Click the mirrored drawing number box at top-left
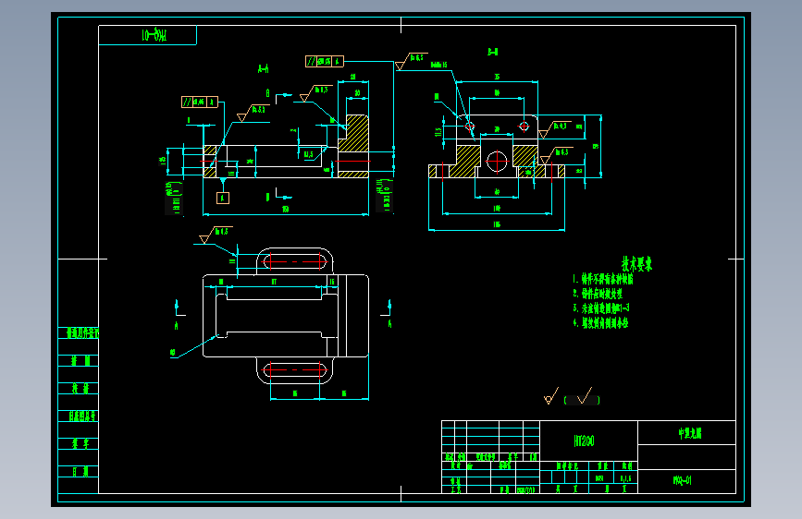802x519 pixels. click(x=147, y=35)
